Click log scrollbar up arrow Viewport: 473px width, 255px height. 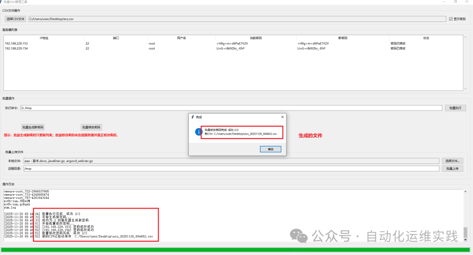pyautogui.click(x=466, y=191)
